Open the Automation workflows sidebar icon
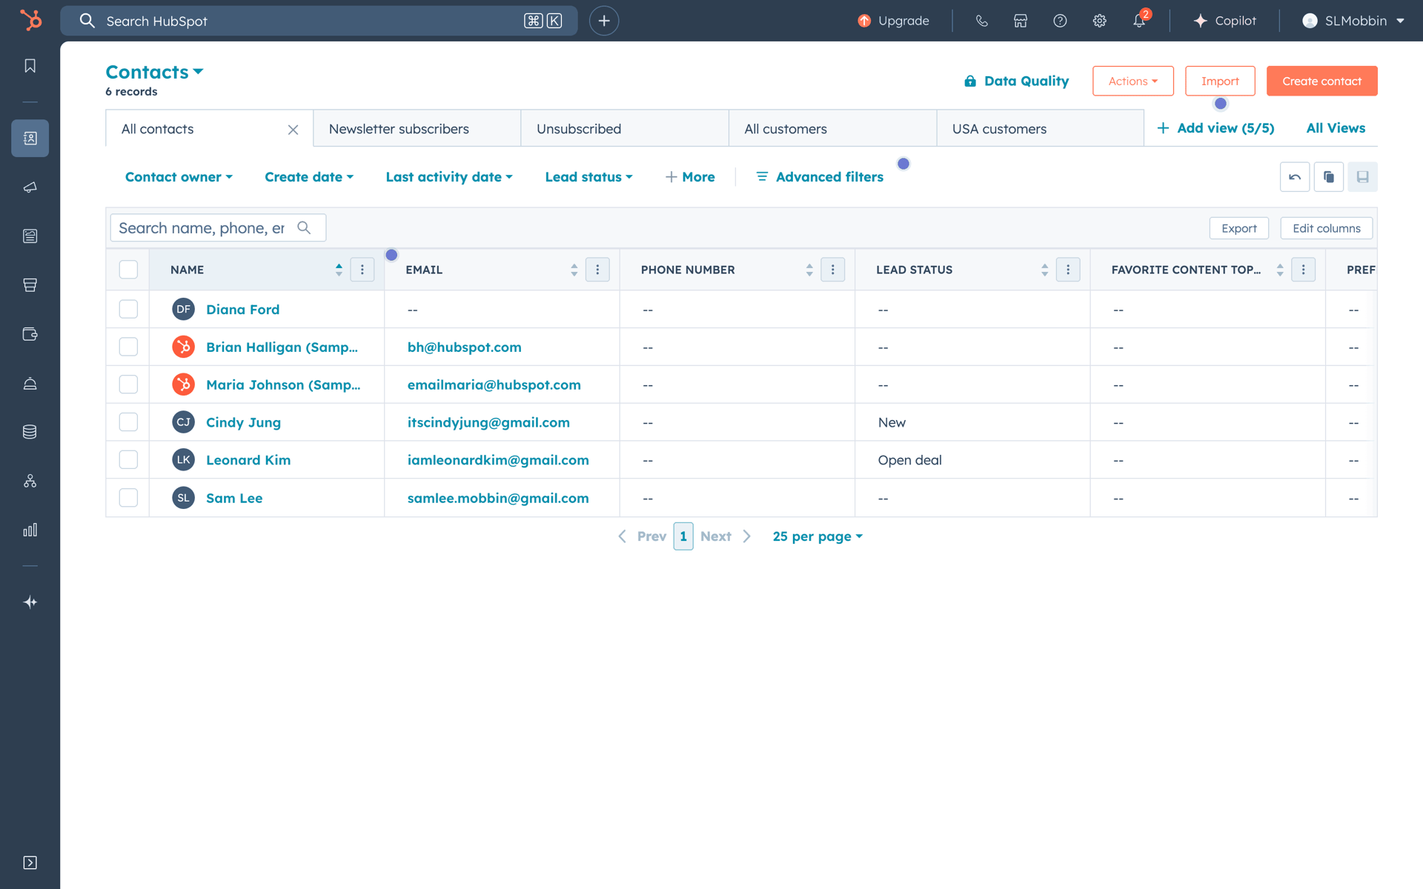Viewport: 1423px width, 889px height. click(x=30, y=481)
